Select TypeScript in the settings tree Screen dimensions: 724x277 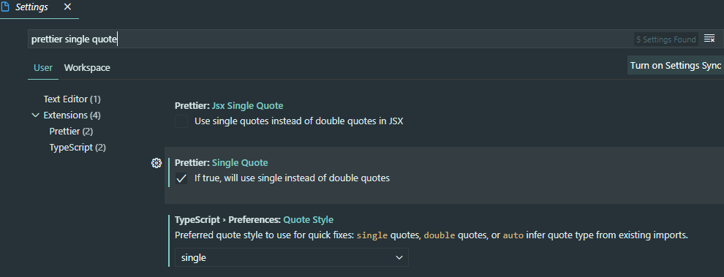tap(78, 148)
